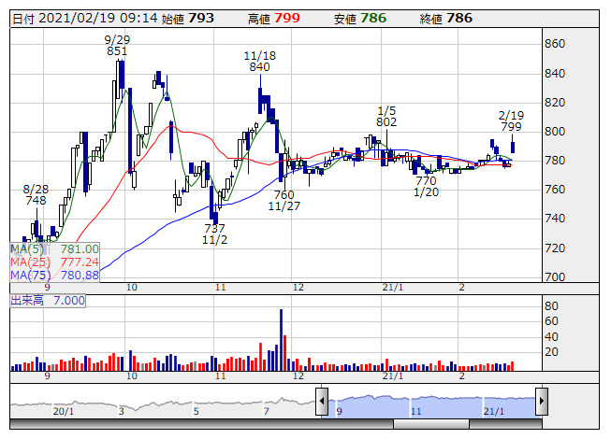Click the 11/27 low label of 760
The height and width of the screenshot is (439, 611).
[284, 201]
